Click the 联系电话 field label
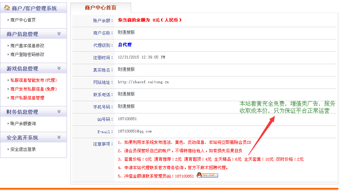Viewport: 339px width, 191px height. 103,94
